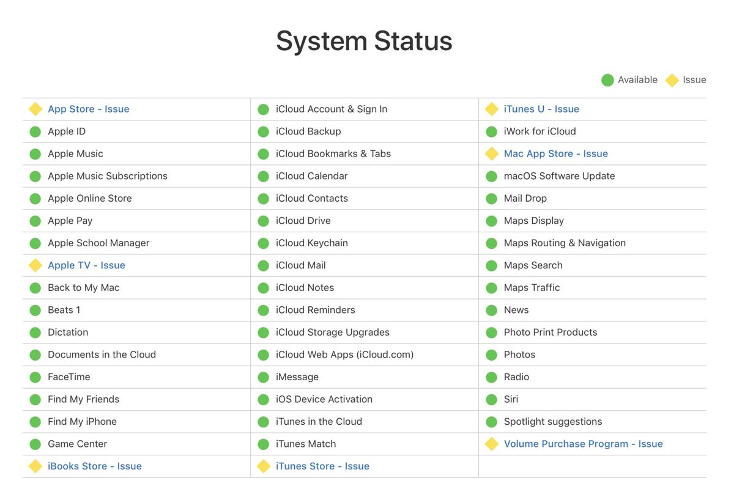Click the yellow diamond beside iTunes Store
Image resolution: width=734 pixels, height=489 pixels.
tap(264, 466)
